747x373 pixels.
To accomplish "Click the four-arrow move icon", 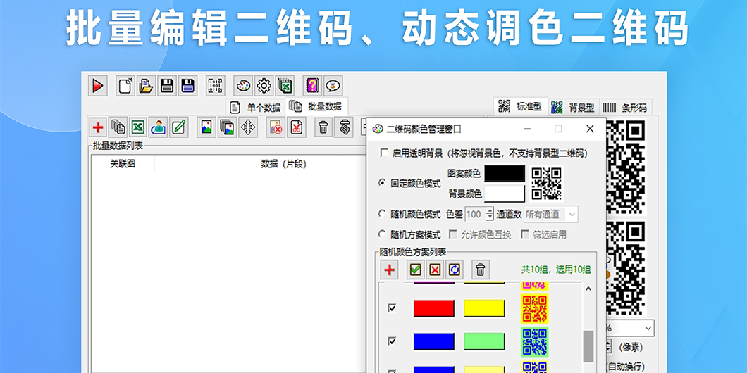I will point(248,127).
